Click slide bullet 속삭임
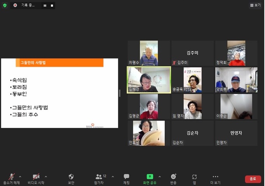This screenshot has width=265, height=186. [19, 80]
